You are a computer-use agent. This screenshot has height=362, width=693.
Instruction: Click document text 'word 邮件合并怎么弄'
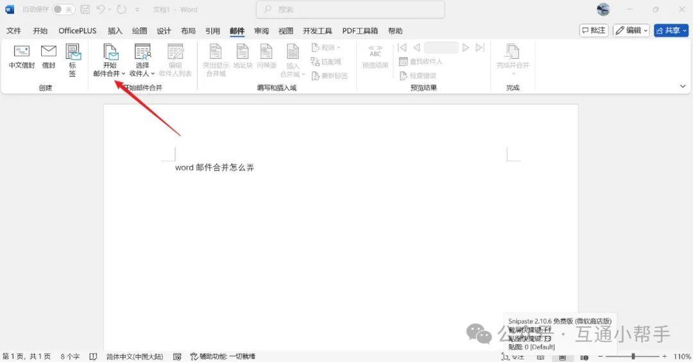214,167
